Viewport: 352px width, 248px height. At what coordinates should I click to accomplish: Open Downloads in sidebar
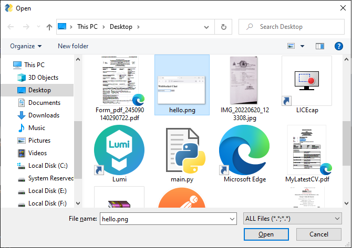click(x=38, y=115)
